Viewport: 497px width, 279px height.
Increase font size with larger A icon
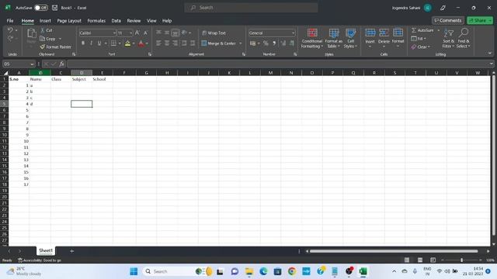[137, 33]
